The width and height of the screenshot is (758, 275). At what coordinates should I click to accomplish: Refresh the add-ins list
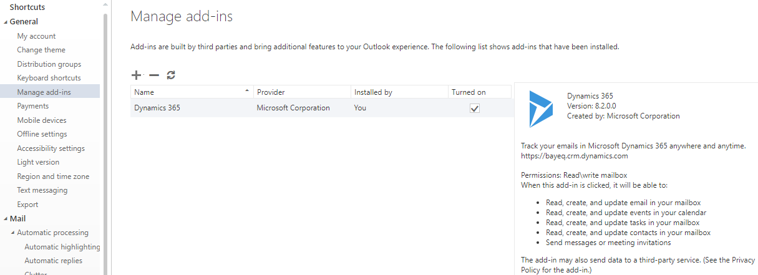[x=171, y=75]
